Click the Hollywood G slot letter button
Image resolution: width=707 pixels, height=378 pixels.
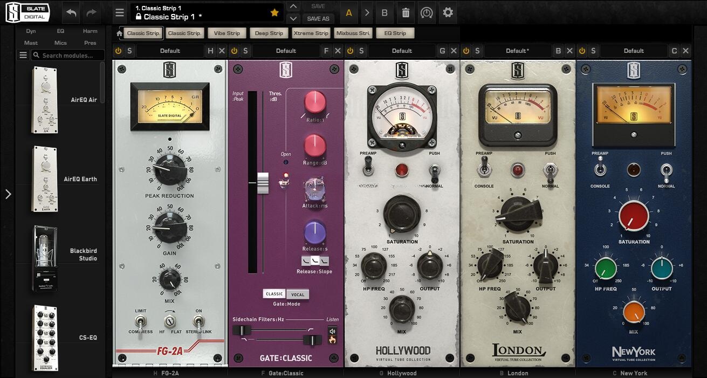[442, 51]
